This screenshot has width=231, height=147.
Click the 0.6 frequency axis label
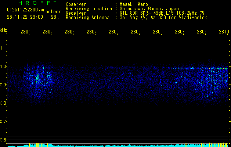[3, 140]
